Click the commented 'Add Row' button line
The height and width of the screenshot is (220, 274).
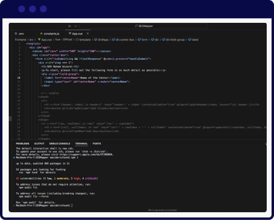point(81,131)
